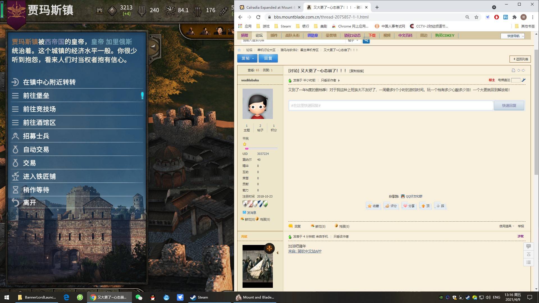
Task: Reload the forum page
Action: pyautogui.click(x=258, y=17)
